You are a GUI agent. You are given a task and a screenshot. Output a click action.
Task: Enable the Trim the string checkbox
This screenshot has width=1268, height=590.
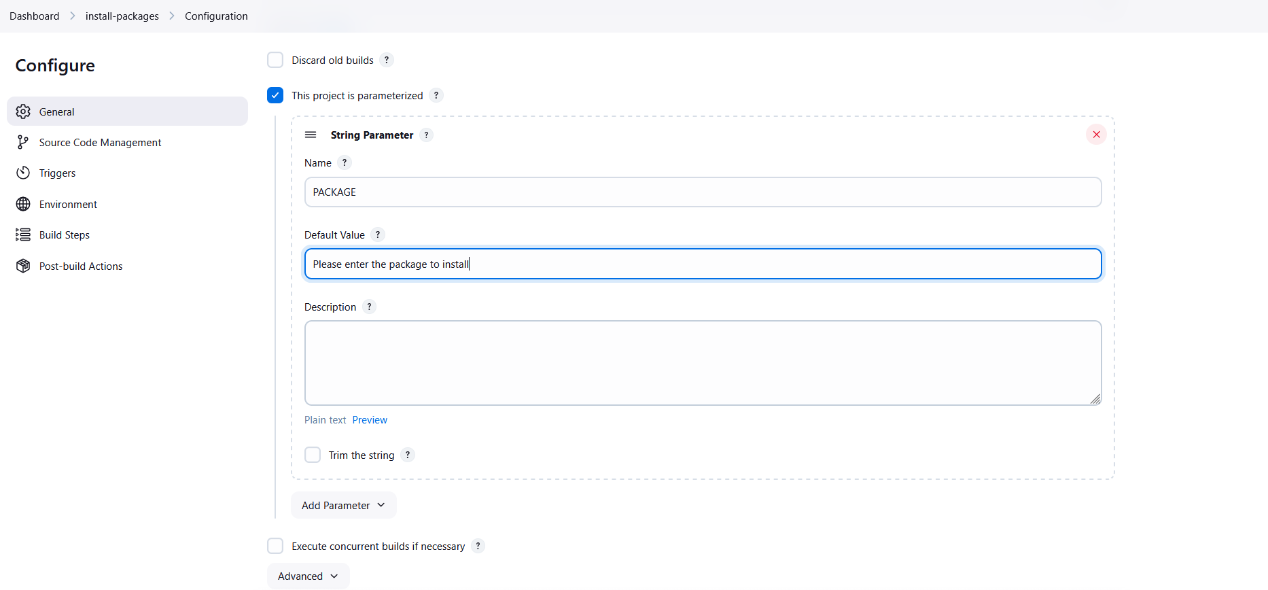[x=313, y=455]
